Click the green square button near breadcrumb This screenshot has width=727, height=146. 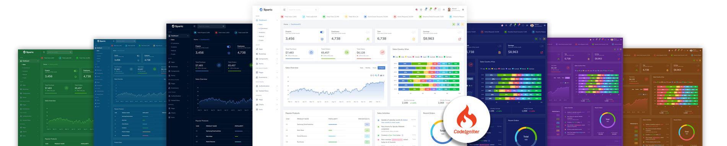coord(454,24)
